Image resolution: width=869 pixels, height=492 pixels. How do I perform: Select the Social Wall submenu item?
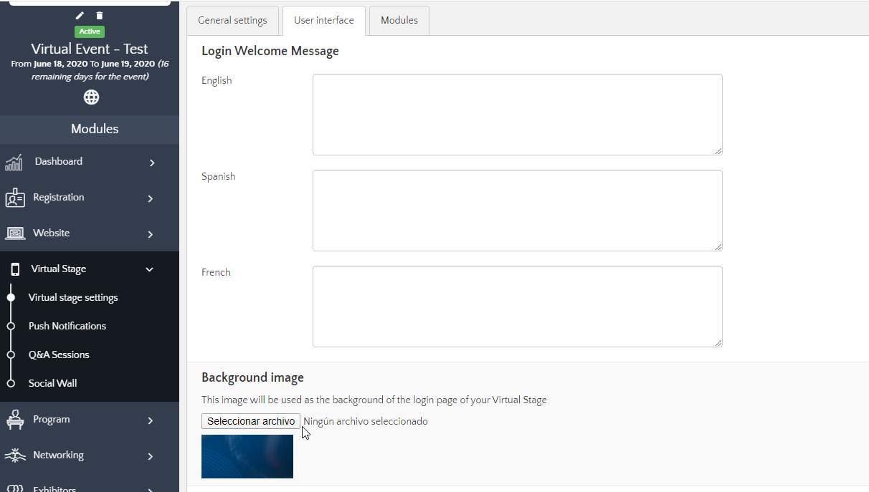click(x=52, y=383)
